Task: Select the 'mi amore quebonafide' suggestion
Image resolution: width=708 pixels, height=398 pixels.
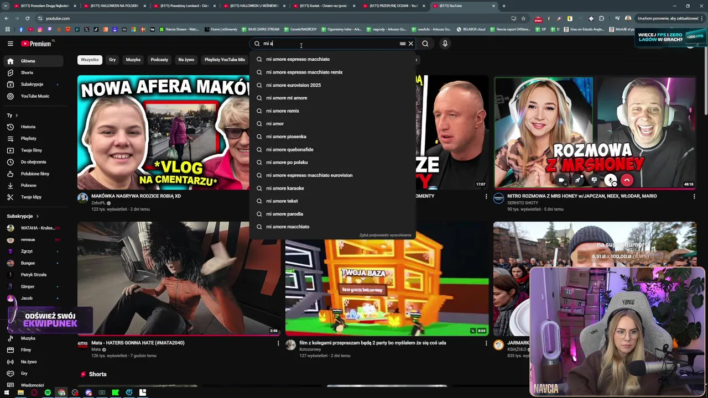Action: (332, 149)
